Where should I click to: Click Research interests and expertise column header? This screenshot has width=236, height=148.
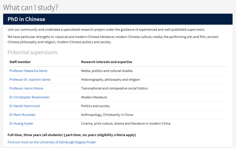[x=107, y=62]
